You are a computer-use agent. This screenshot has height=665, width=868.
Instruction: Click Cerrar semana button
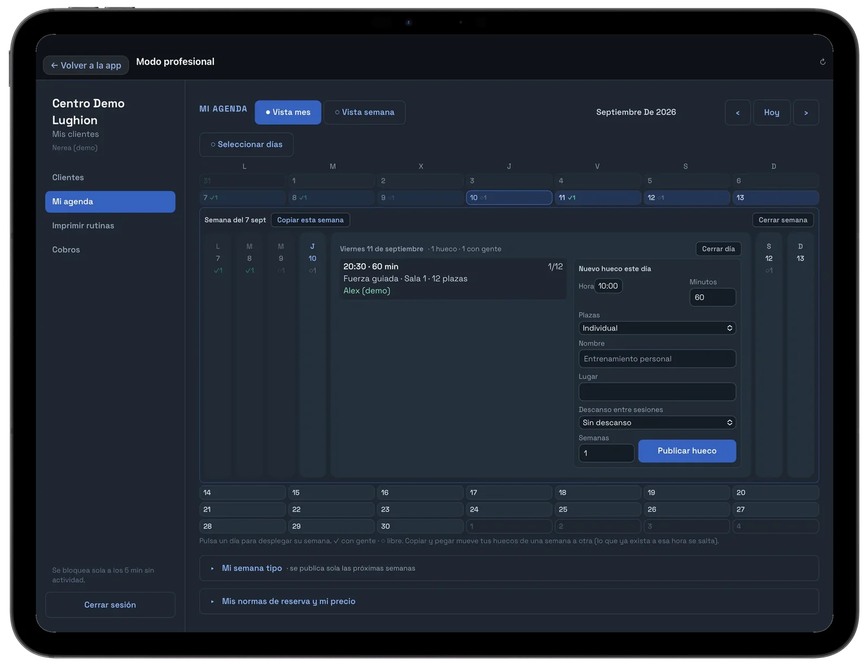click(783, 220)
